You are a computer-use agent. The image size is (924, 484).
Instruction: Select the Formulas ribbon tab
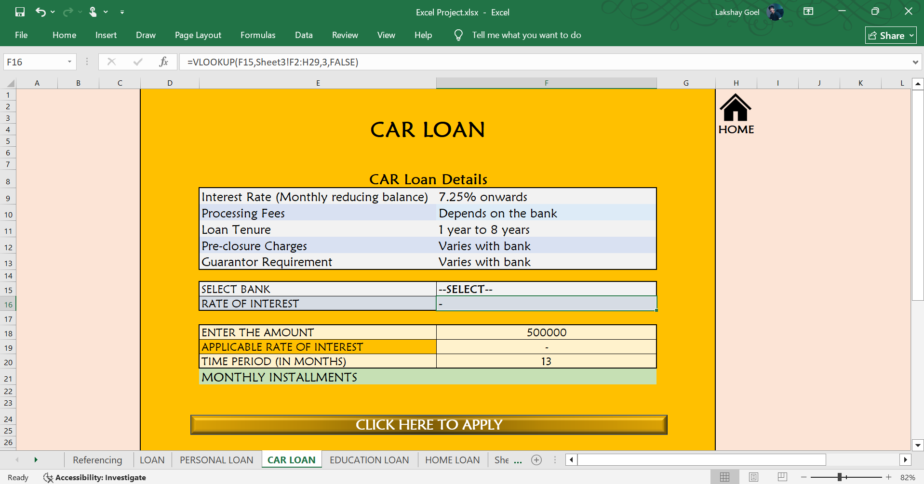tap(258, 35)
